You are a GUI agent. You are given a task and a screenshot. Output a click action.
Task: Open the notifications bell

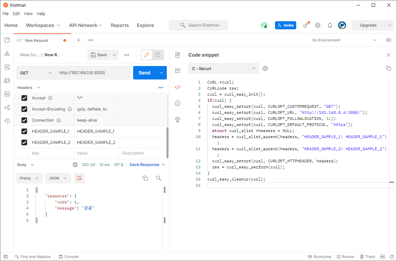(330, 25)
